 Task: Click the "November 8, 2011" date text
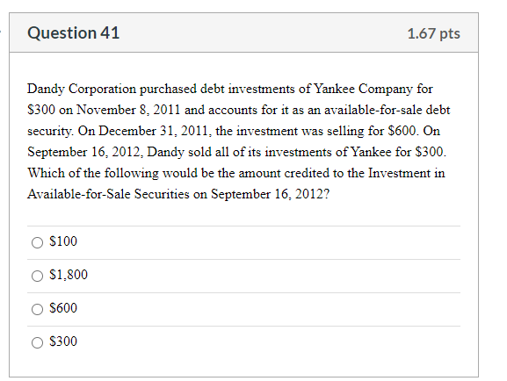point(128,111)
